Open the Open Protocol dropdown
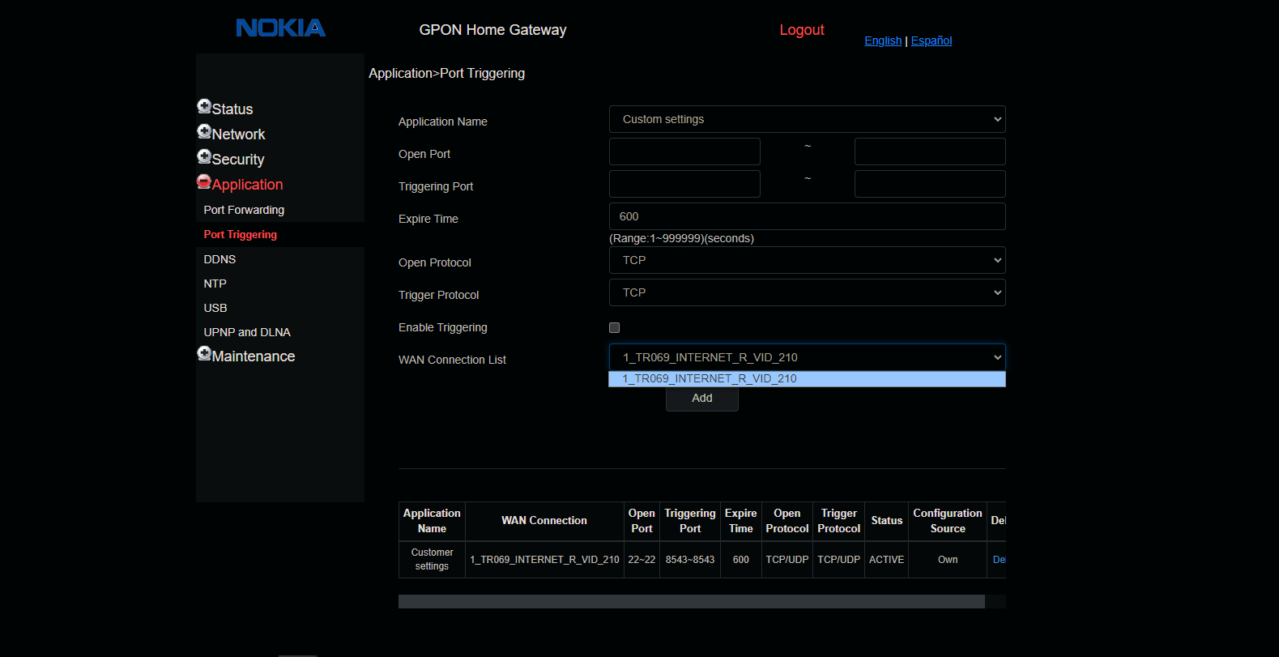 [807, 260]
